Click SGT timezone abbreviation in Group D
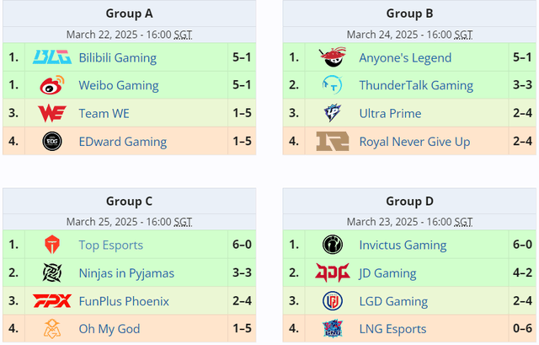Viewport: 539px width, 345px height. pyautogui.click(x=463, y=222)
